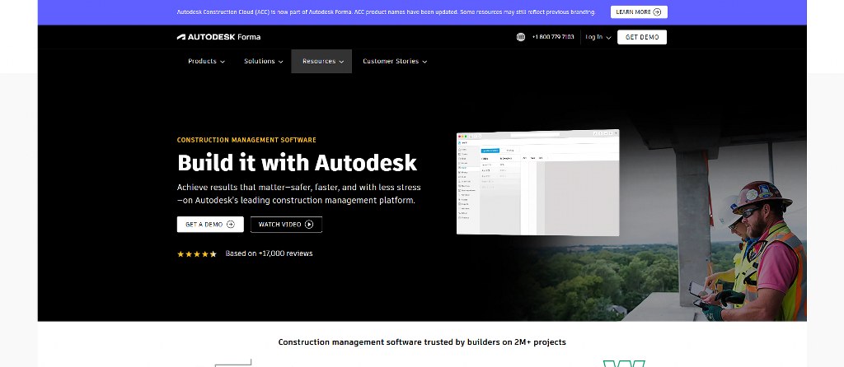Image resolution: width=844 pixels, height=367 pixels.
Task: Play the WATCH VIDEO button
Action: [286, 225]
